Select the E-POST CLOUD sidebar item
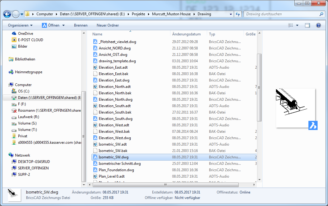The width and height of the screenshot is (328, 206). [30, 40]
